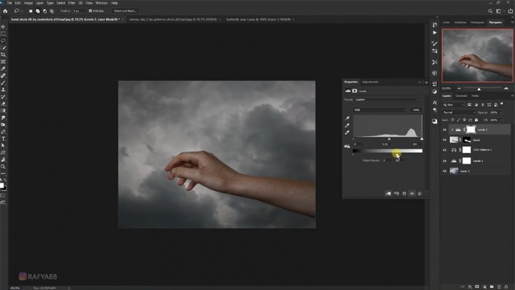Select the Lasso tool in toolbar
Viewport: 515px width, 290px height.
[x=3, y=41]
